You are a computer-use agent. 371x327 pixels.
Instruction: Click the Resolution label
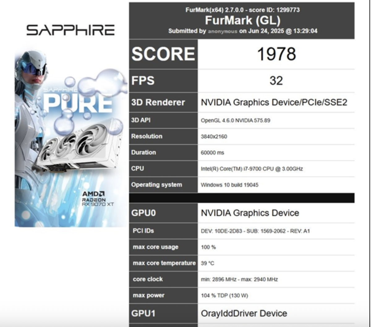point(147,136)
